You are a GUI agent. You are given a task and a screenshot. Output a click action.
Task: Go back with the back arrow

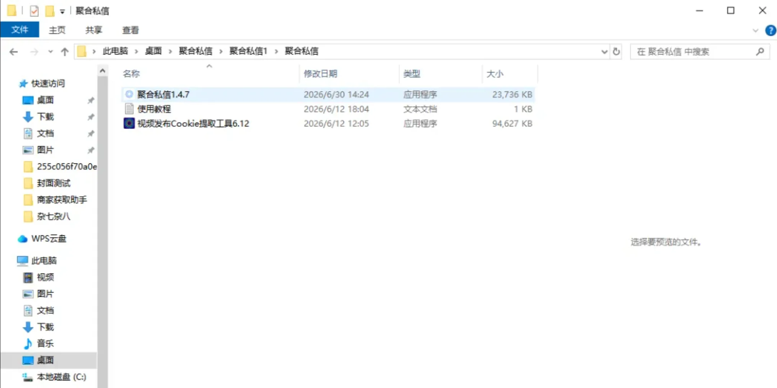14,52
